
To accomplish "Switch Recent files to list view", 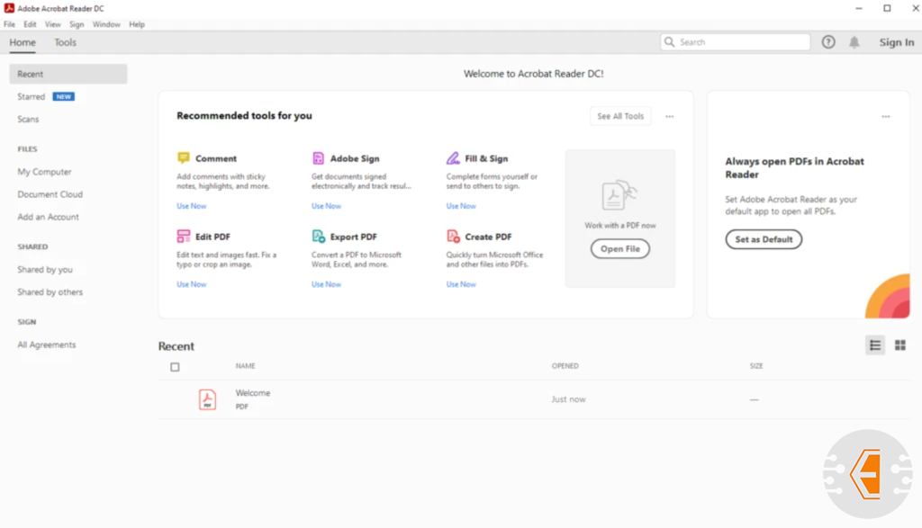I will point(875,345).
